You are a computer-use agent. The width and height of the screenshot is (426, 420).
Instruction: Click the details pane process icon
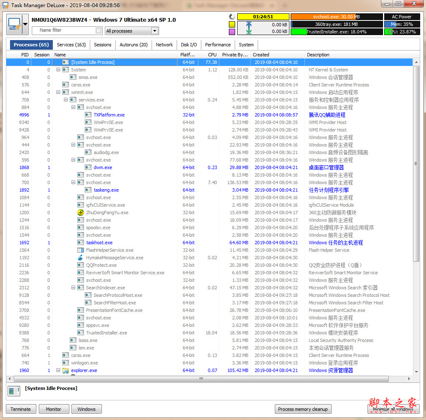(x=14, y=391)
